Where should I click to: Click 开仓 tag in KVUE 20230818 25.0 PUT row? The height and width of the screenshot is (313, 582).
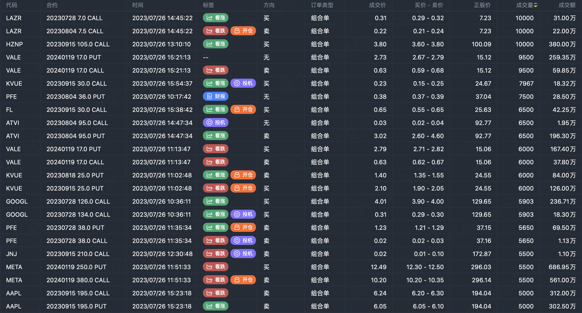(243, 175)
